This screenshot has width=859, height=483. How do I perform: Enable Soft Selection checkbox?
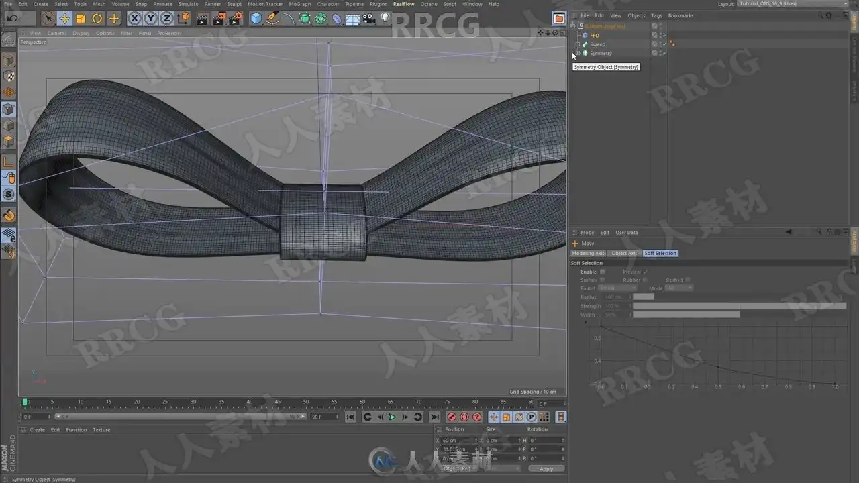pos(602,272)
